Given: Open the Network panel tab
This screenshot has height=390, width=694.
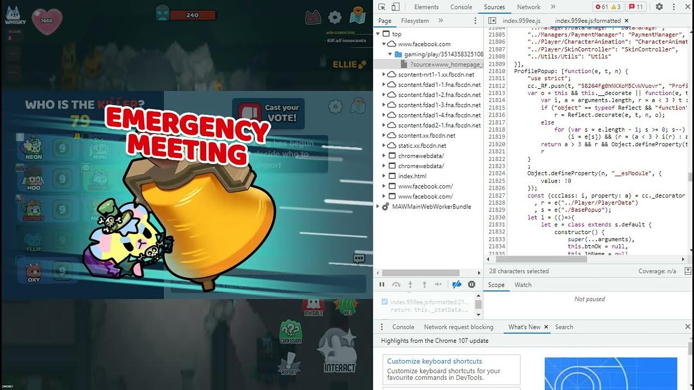Looking at the screenshot, I should point(529,7).
